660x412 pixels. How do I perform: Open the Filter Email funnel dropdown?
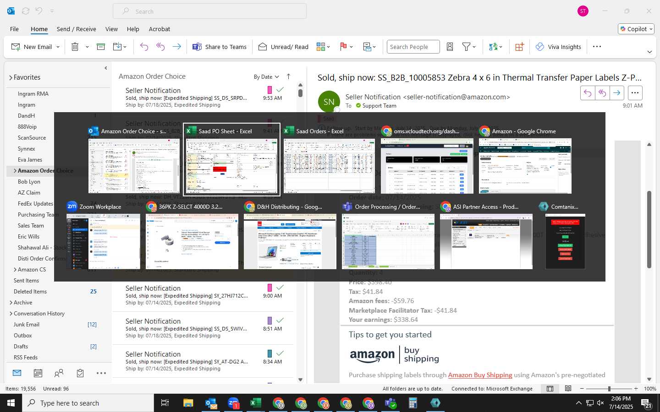469,47
